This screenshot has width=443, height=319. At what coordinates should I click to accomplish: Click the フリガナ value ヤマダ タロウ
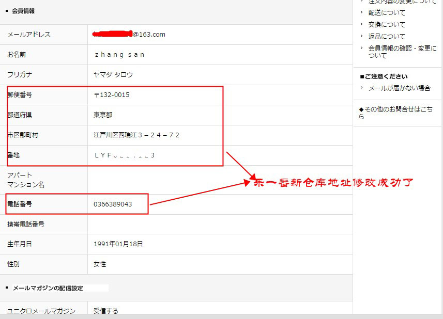(113, 75)
